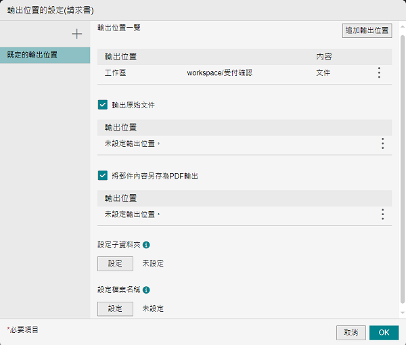Image resolution: width=406 pixels, height=345 pixels.
Task: Click the plus icon to add a setting
Action: (76, 34)
